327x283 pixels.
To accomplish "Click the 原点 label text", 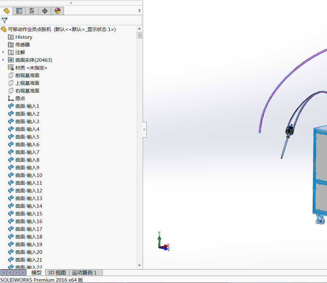I will click(20, 98).
